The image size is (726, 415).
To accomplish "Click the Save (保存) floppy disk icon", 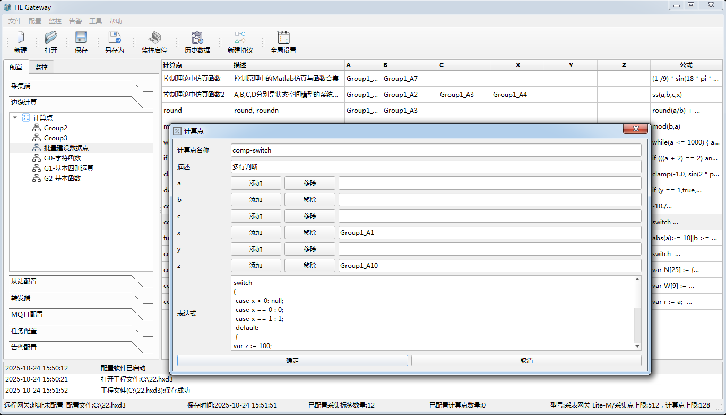I will pyautogui.click(x=81, y=38).
